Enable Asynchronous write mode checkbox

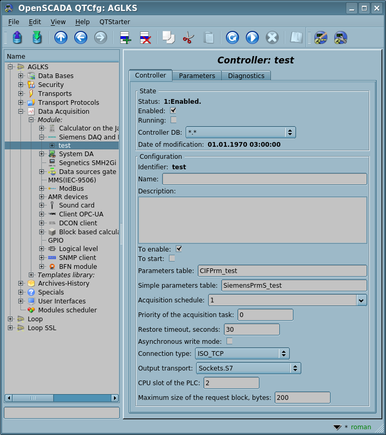pyautogui.click(x=230, y=341)
